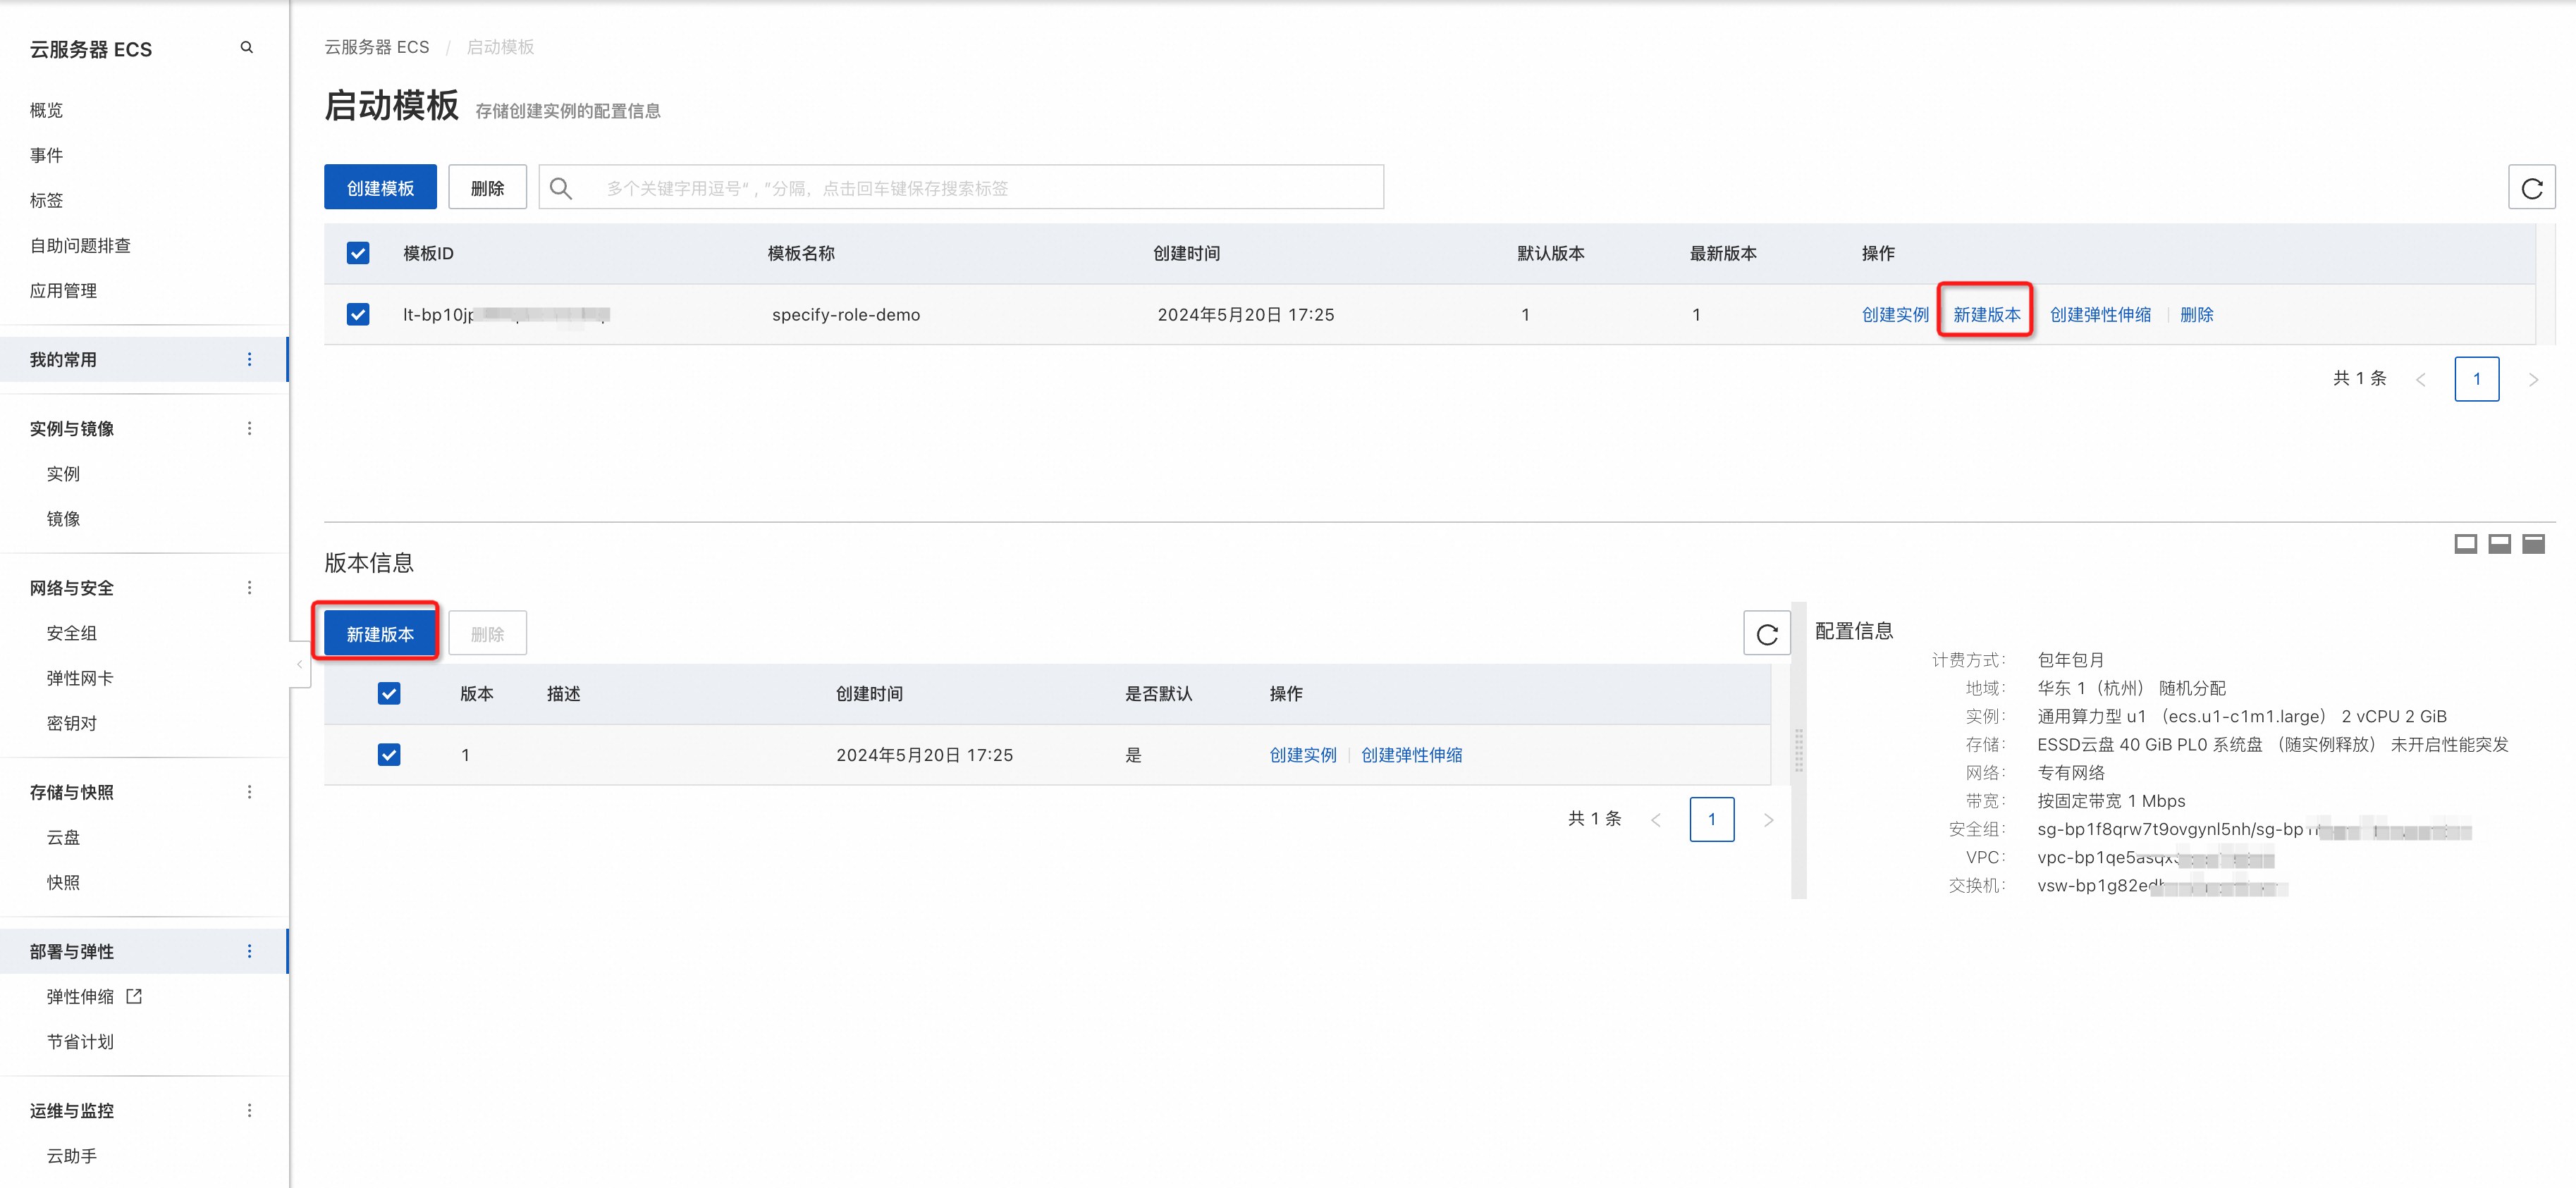Collapse the left sidebar handle

pyautogui.click(x=299, y=664)
